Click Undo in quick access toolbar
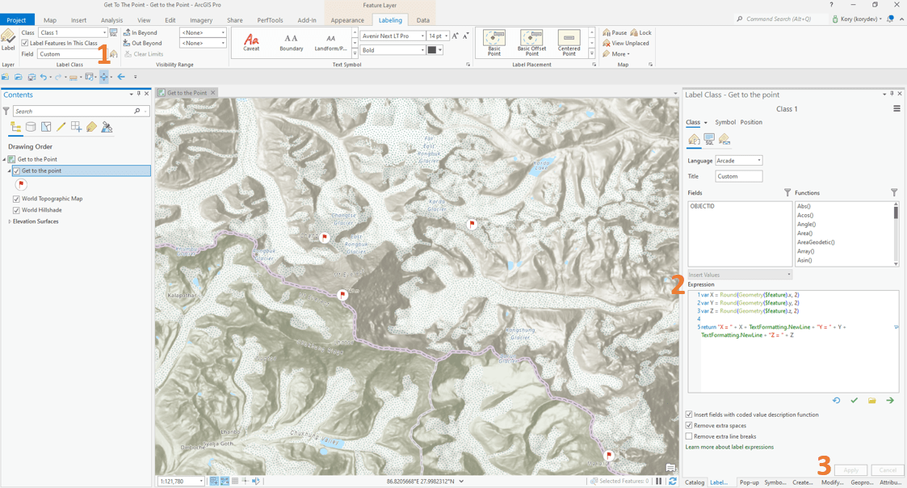The height and width of the screenshot is (488, 907). 44,77
